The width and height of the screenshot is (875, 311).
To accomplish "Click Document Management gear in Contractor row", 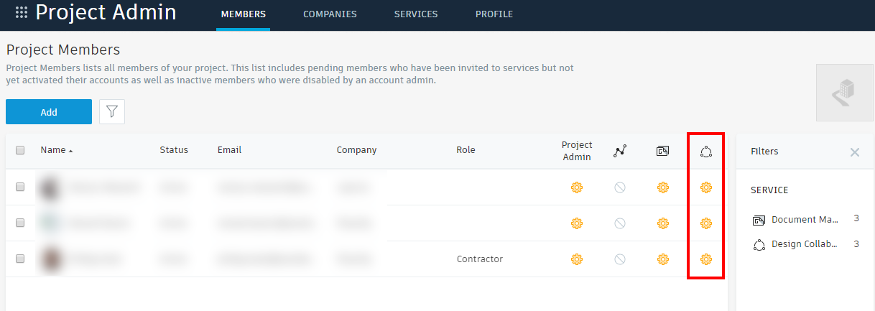I will click(x=662, y=259).
